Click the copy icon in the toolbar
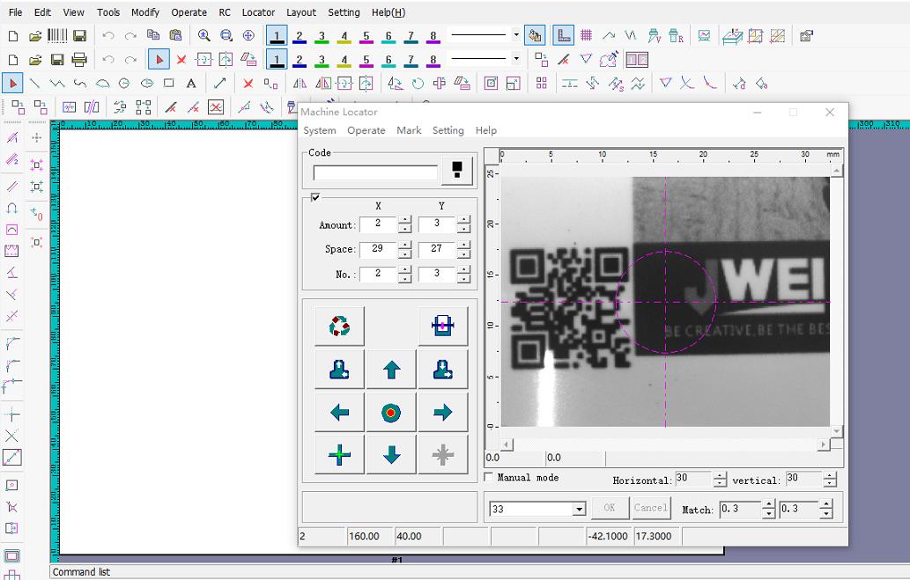The width and height of the screenshot is (910, 580). point(153,35)
